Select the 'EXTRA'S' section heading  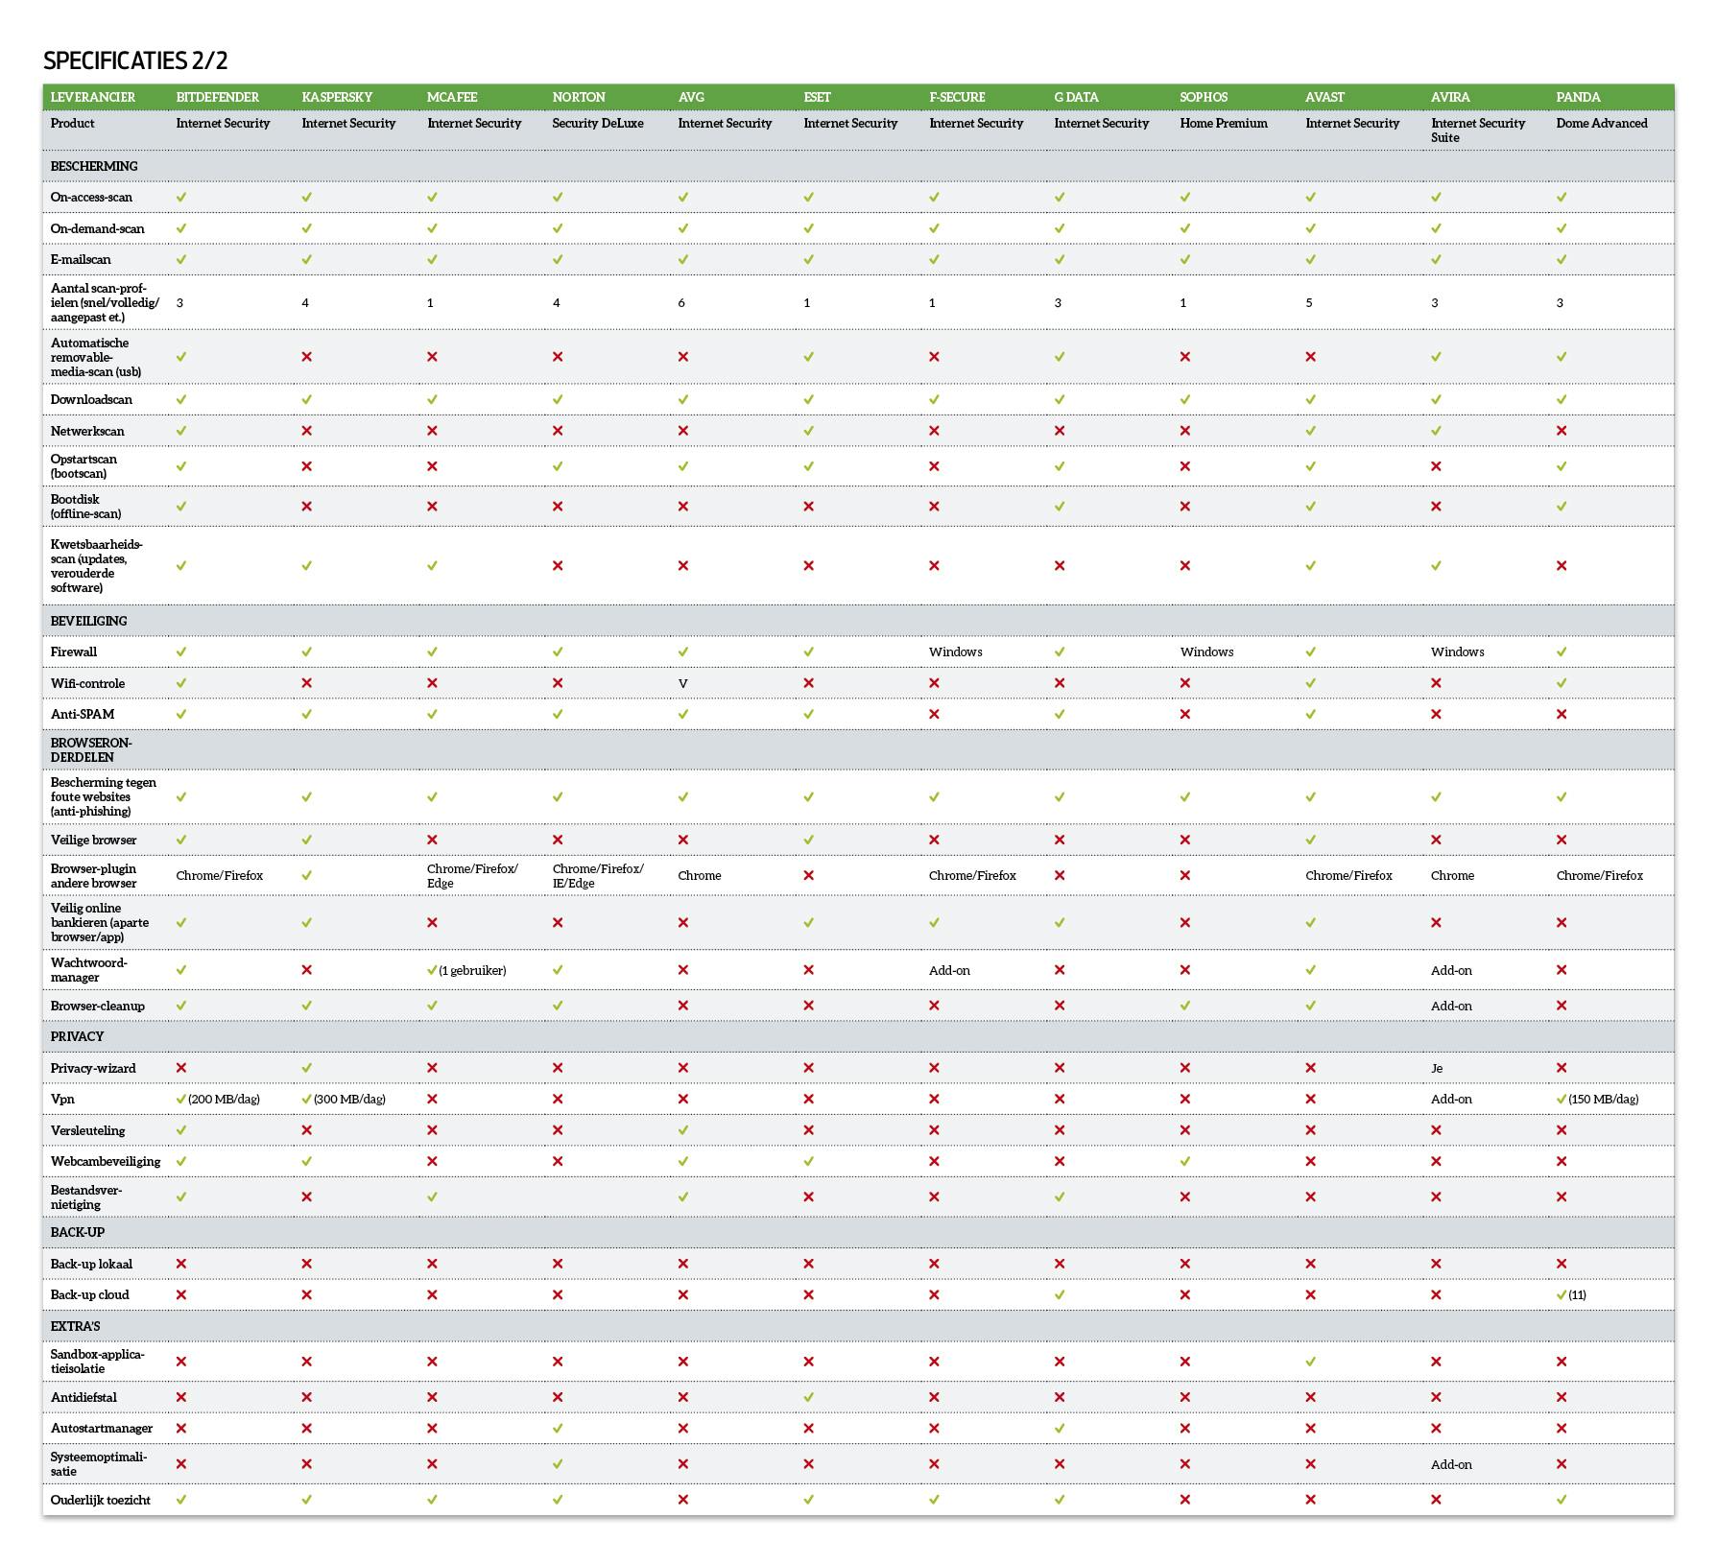(x=76, y=1326)
